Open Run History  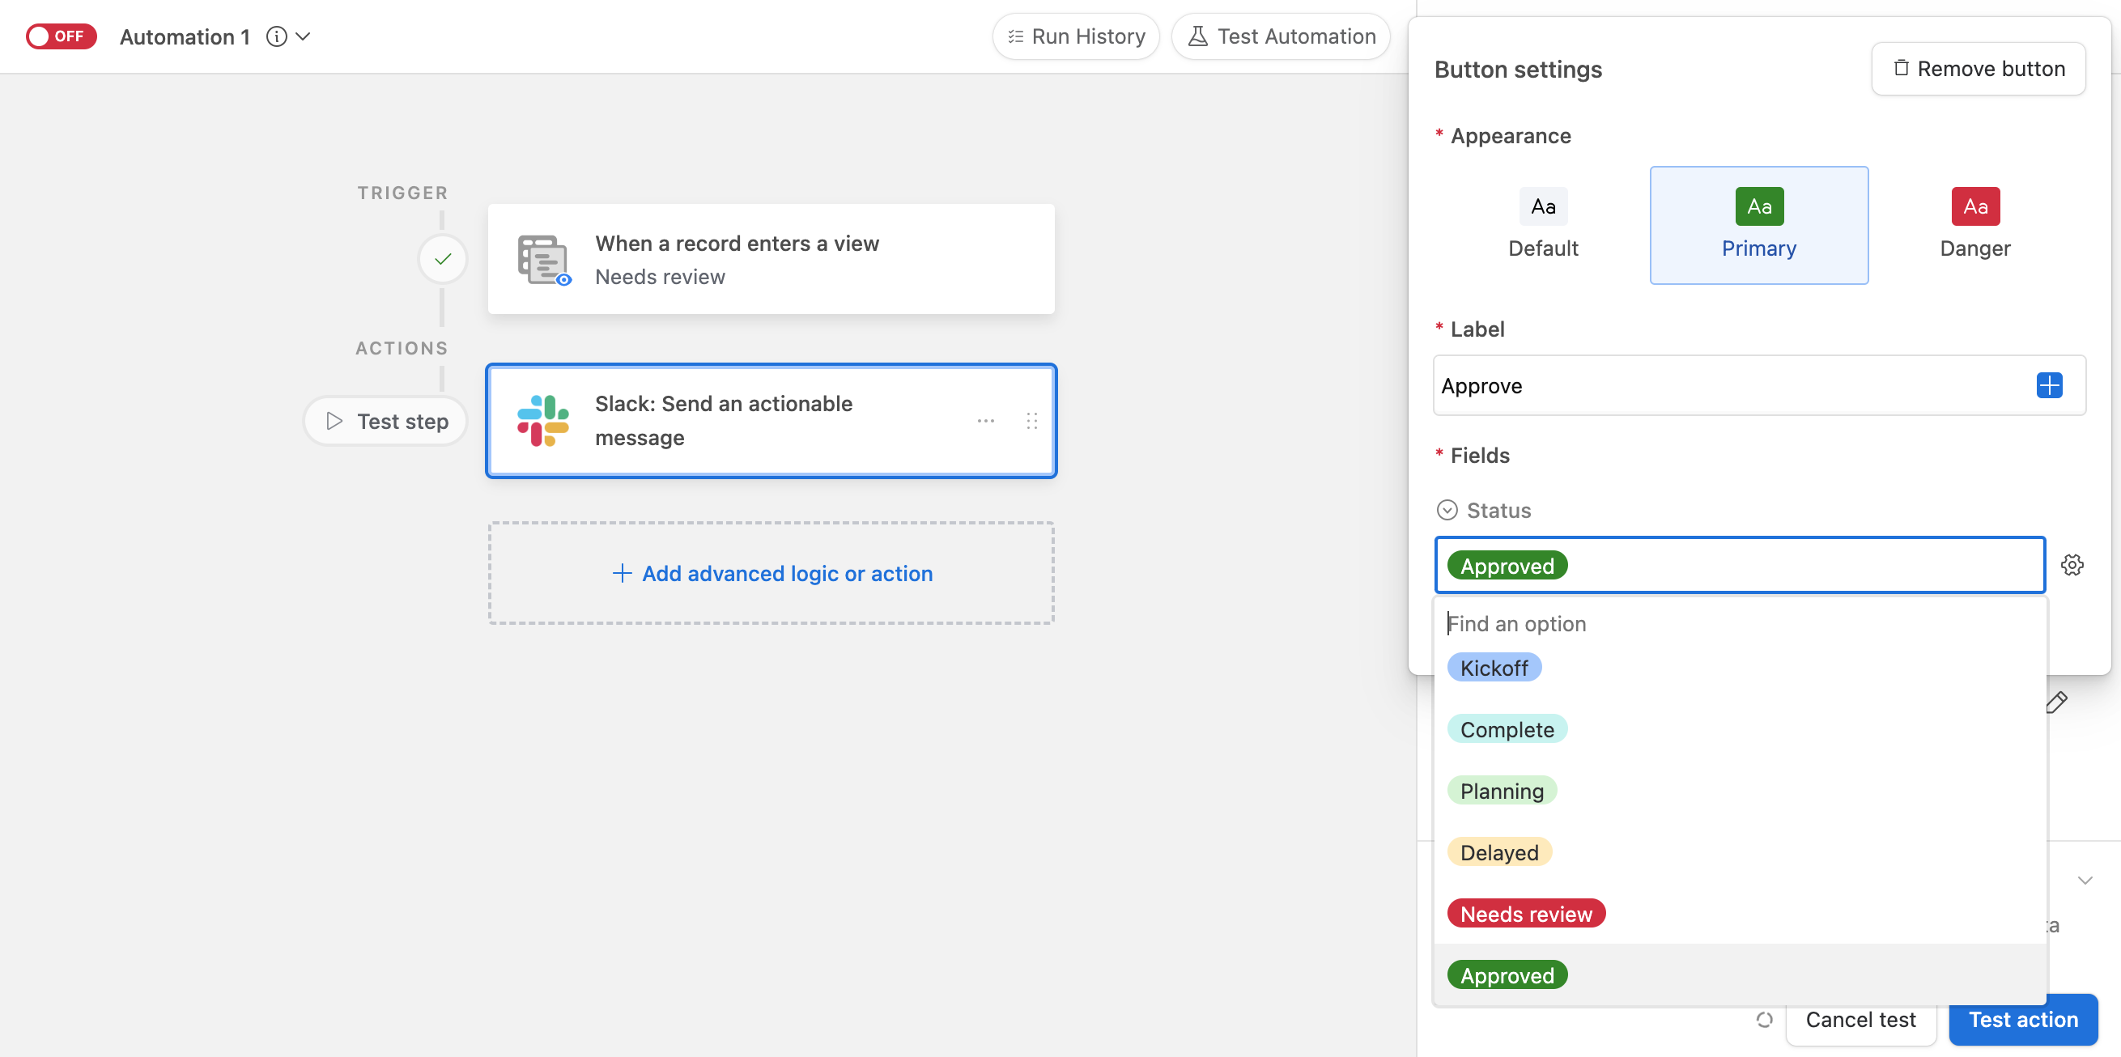pyautogui.click(x=1076, y=36)
